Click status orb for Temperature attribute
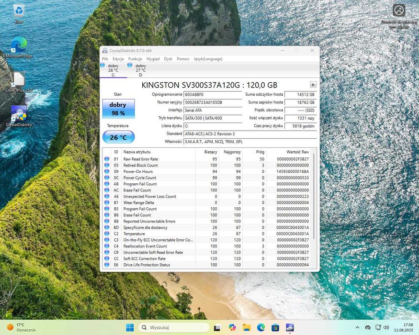 click(x=107, y=234)
